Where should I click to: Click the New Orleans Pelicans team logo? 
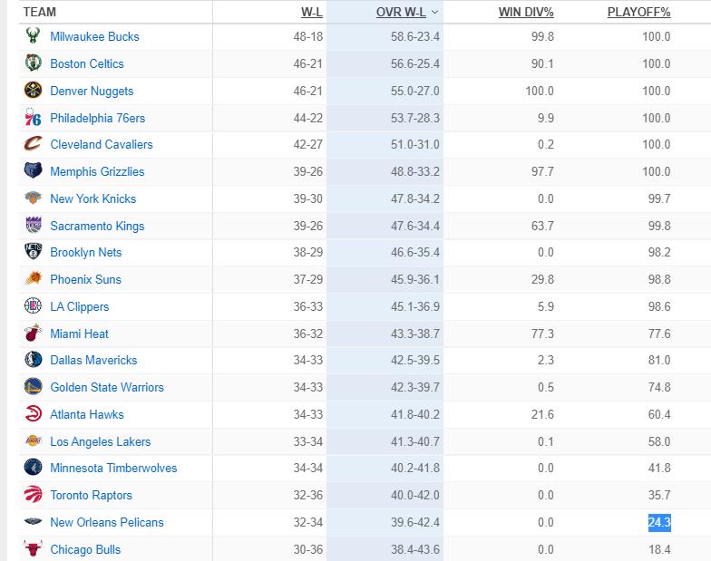click(x=33, y=522)
